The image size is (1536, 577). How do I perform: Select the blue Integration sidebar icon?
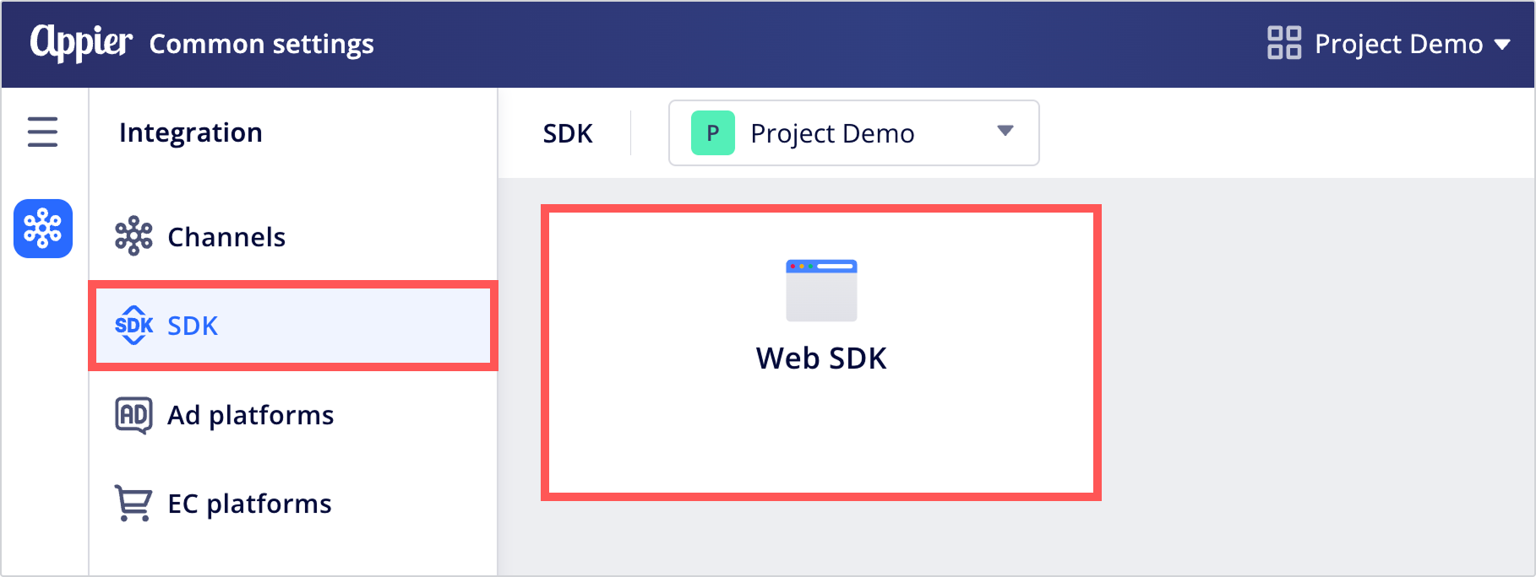pyautogui.click(x=43, y=229)
